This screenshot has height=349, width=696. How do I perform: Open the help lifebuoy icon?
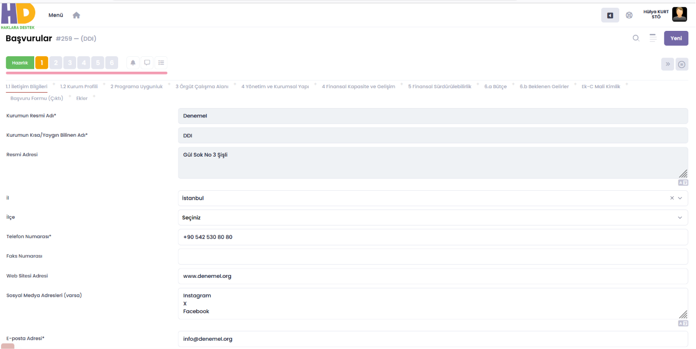pyautogui.click(x=629, y=15)
